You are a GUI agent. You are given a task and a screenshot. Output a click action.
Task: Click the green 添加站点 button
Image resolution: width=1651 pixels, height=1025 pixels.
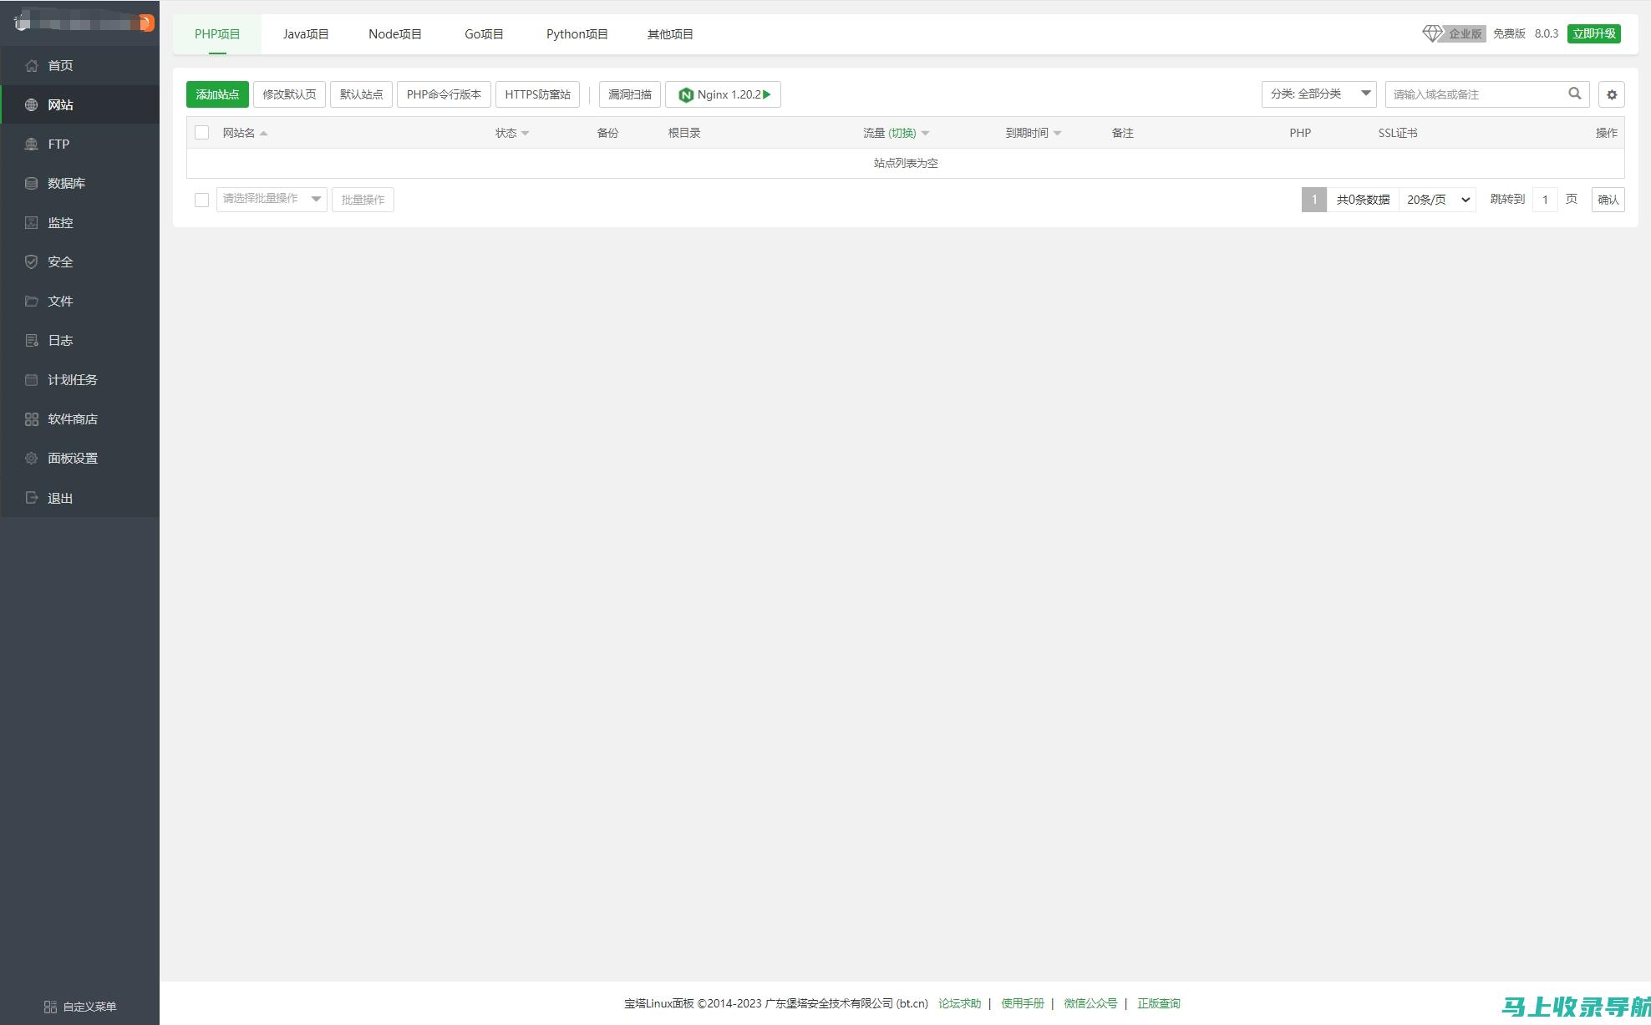click(x=217, y=94)
